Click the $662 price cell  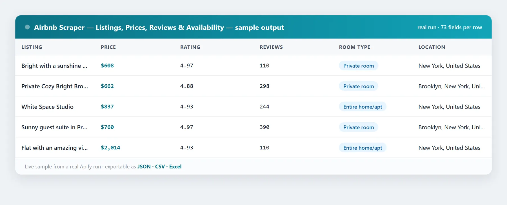pyautogui.click(x=107, y=86)
